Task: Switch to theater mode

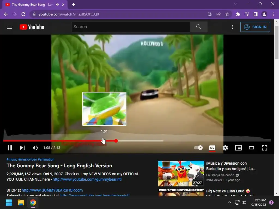Action: (251, 148)
